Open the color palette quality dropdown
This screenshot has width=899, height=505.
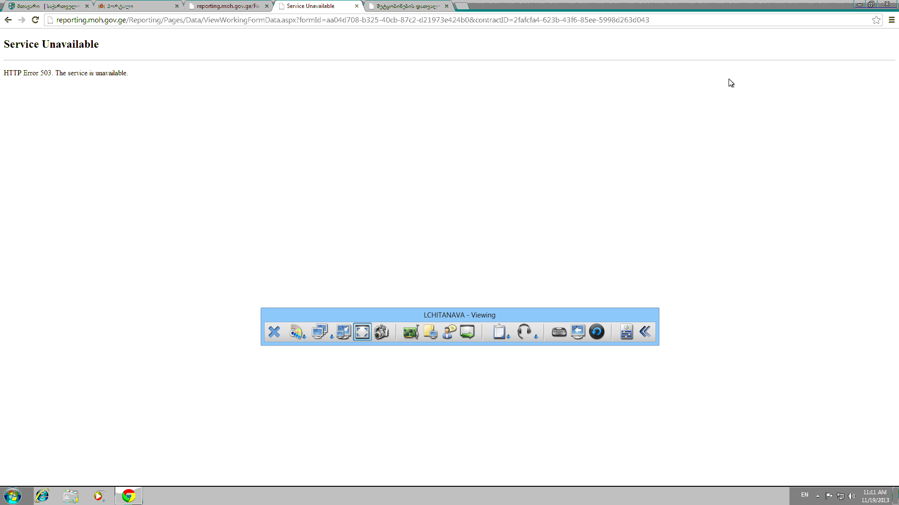coord(297,332)
